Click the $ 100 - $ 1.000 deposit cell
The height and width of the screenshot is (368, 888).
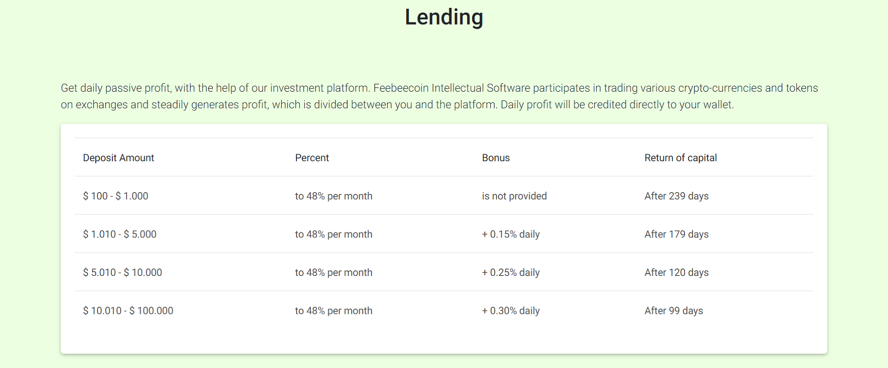[x=116, y=196]
